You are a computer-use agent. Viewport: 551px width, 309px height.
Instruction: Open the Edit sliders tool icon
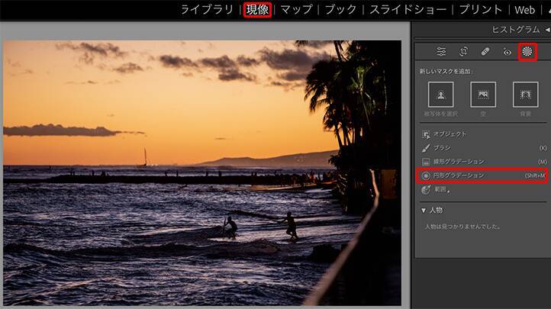(441, 52)
